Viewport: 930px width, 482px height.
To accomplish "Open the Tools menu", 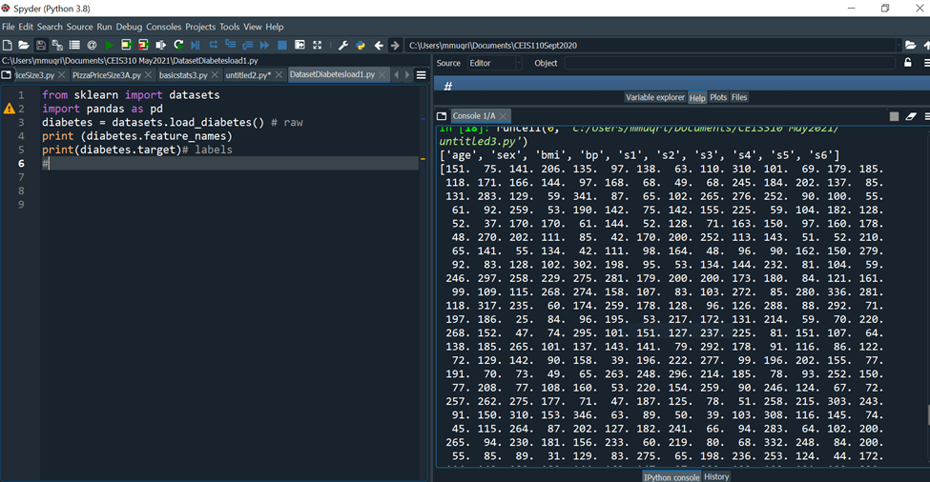I will (230, 27).
